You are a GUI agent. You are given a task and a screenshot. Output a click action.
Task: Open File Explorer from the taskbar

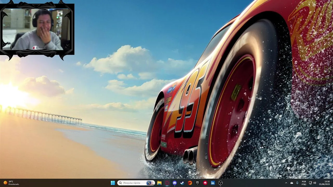pyautogui.click(x=159, y=183)
